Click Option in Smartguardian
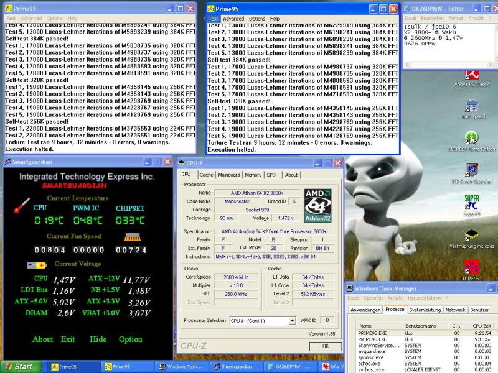Screen dimensions: 498x373 coord(131,339)
